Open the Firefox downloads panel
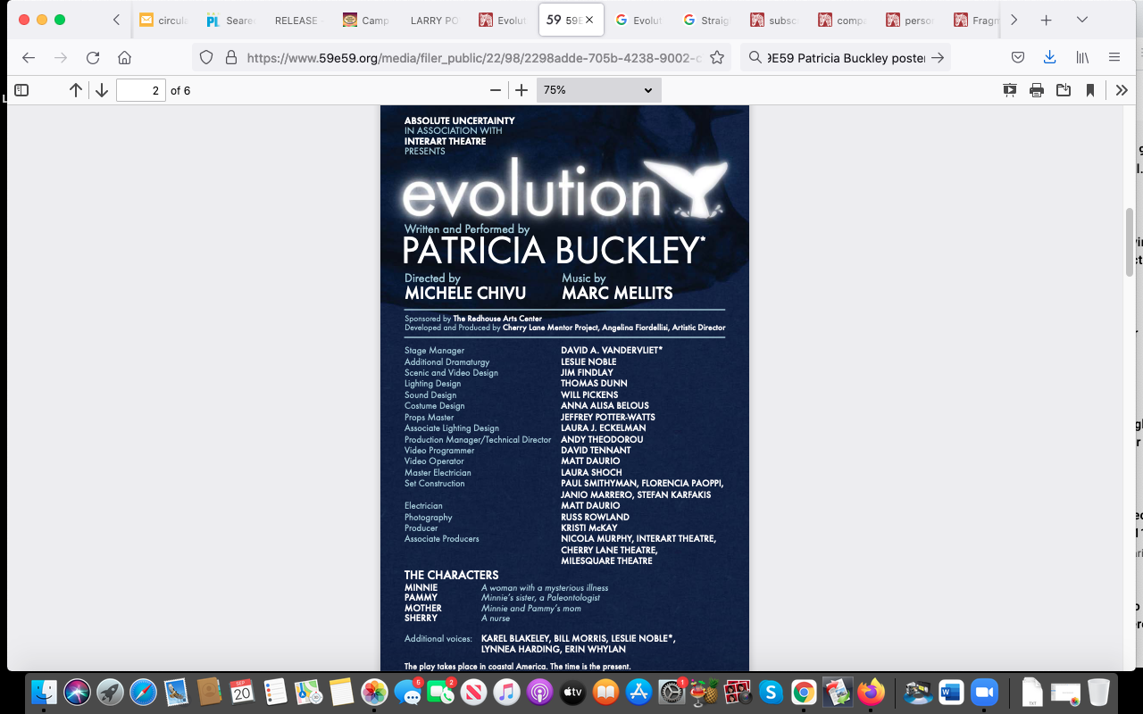 point(1050,57)
